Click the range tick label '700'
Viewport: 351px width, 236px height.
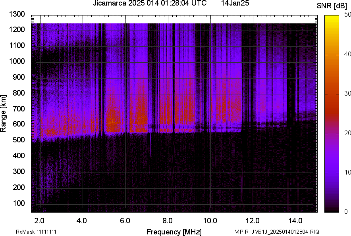click(x=19, y=109)
